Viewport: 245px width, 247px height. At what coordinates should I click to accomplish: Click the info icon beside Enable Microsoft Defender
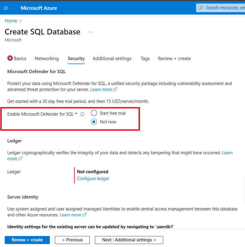pyautogui.click(x=82, y=114)
